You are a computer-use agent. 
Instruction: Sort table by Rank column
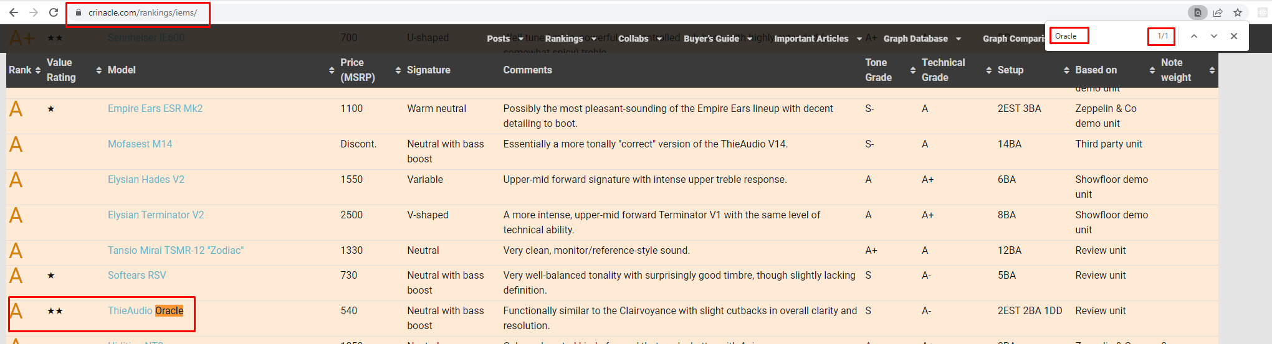pyautogui.click(x=25, y=70)
